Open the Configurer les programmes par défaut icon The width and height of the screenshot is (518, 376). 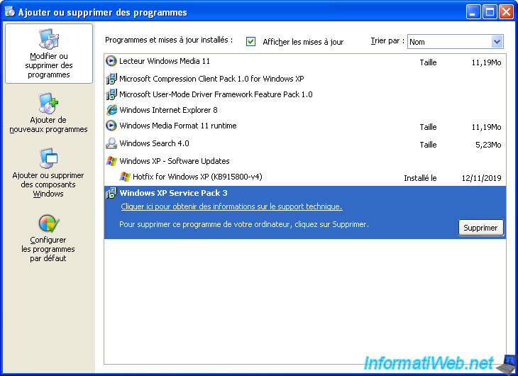pyautogui.click(x=48, y=223)
